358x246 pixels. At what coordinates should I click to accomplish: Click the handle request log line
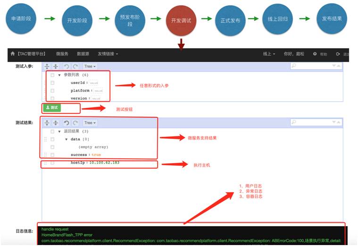[55, 229]
